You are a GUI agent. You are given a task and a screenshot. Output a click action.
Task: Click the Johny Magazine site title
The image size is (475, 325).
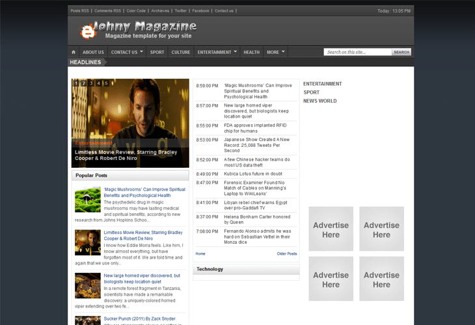(x=145, y=27)
